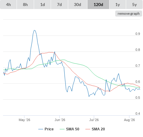Click the remove graph button
The width and height of the screenshot is (143, 137).
click(x=129, y=14)
